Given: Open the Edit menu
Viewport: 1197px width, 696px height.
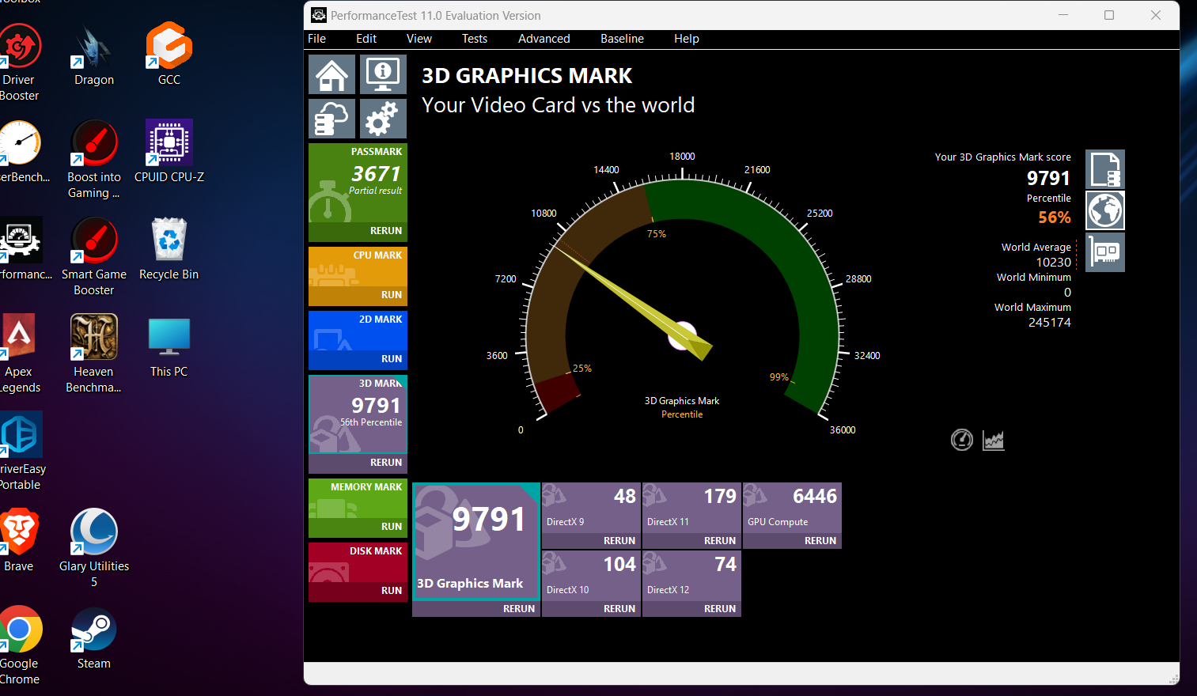Looking at the screenshot, I should pos(366,39).
